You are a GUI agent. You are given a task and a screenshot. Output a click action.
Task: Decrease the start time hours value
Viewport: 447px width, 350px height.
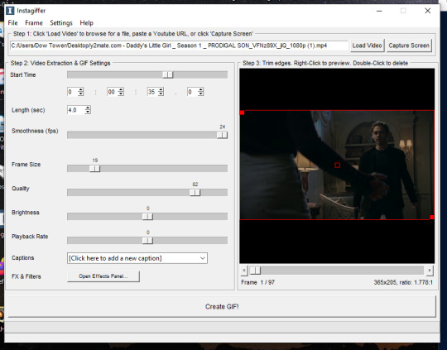coord(80,93)
